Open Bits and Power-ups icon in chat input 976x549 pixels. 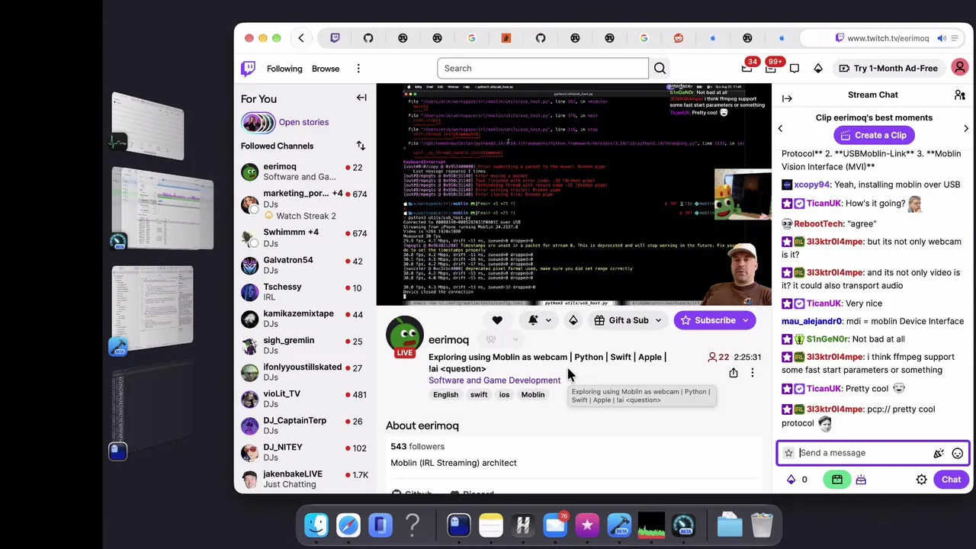coord(939,453)
